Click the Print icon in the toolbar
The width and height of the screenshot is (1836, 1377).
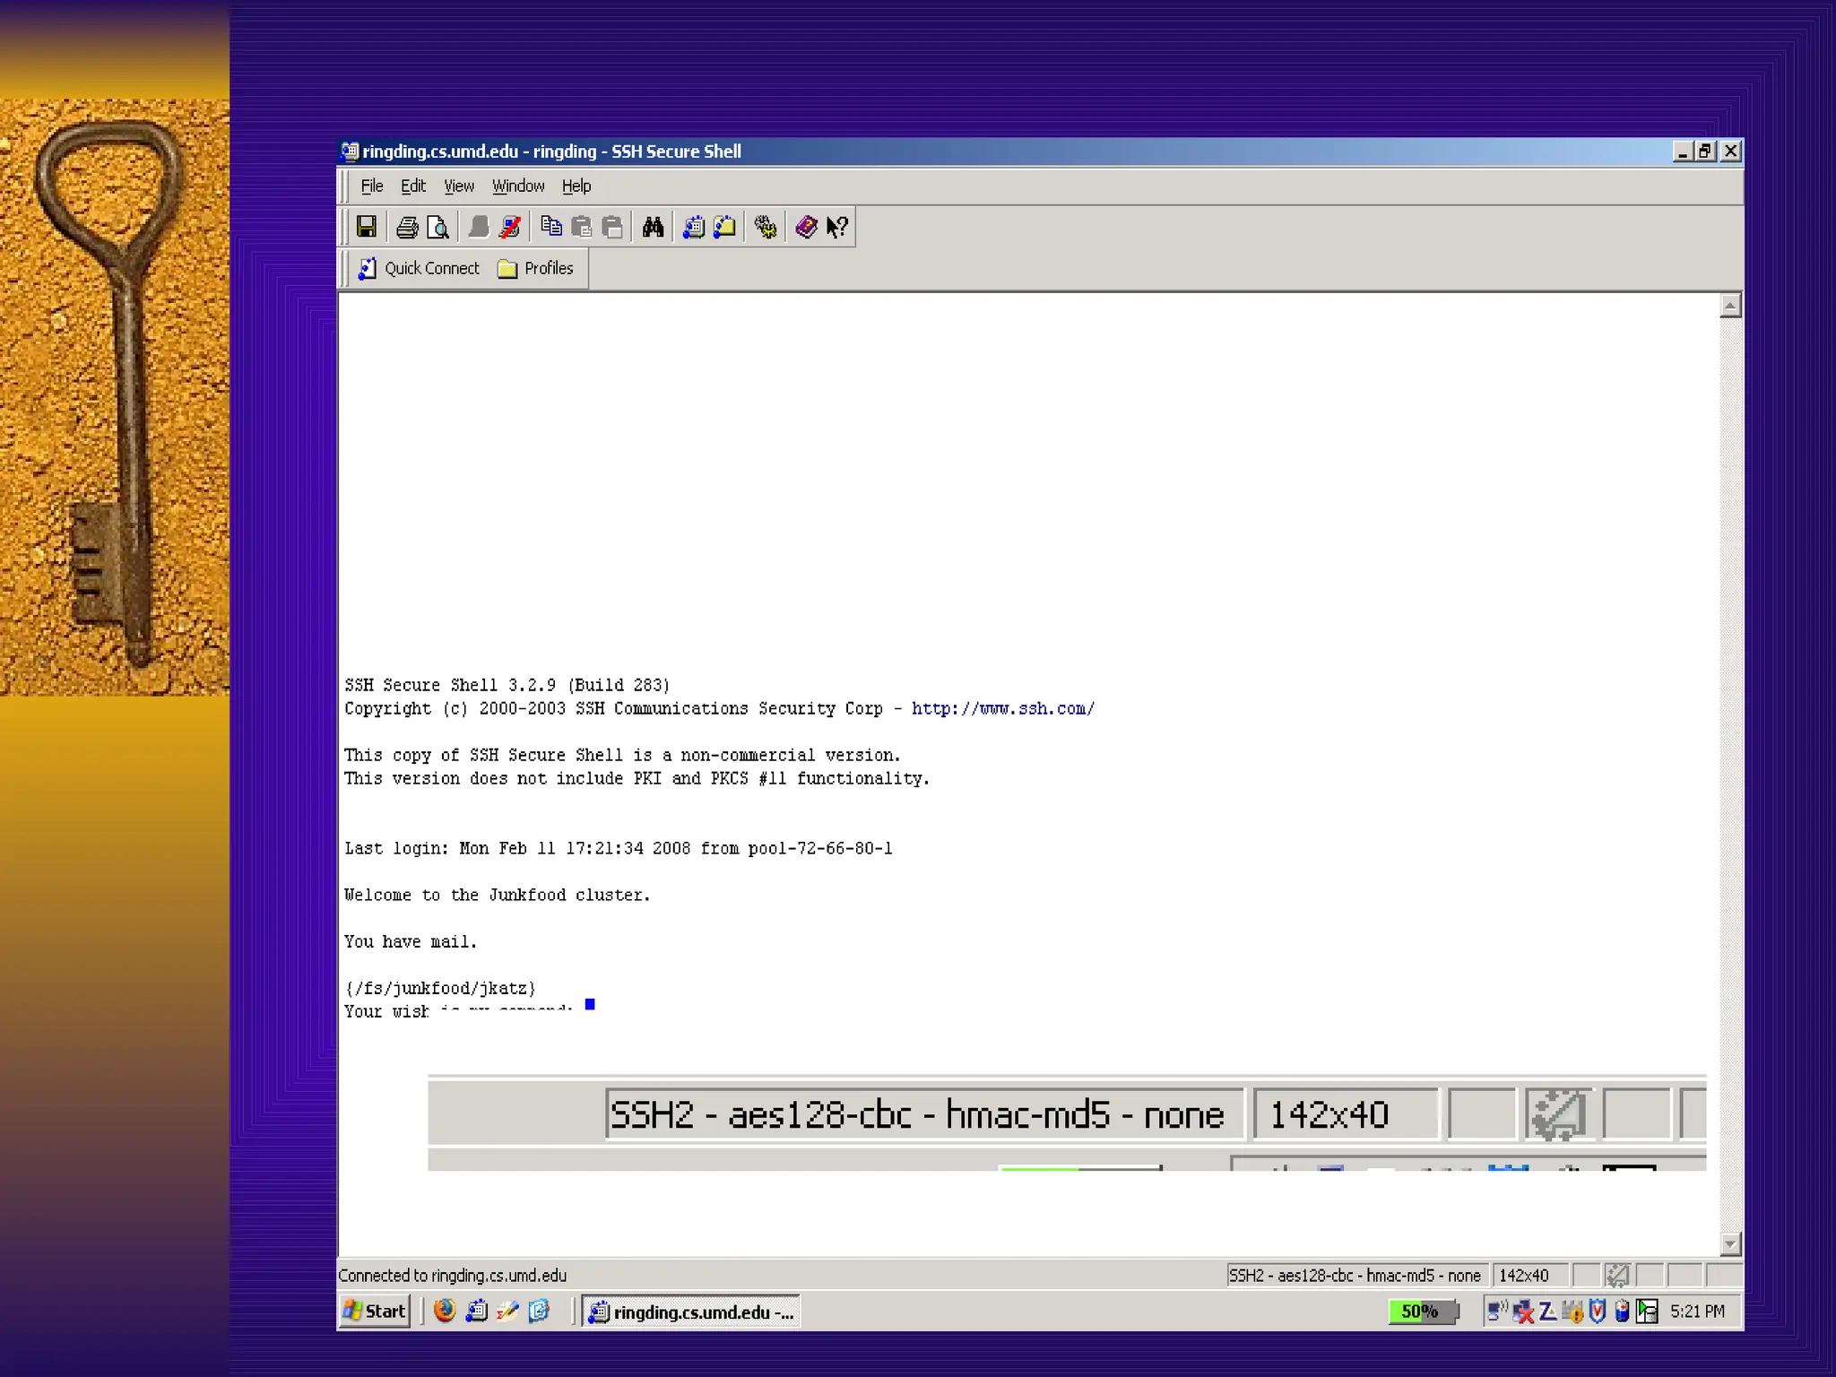click(407, 227)
